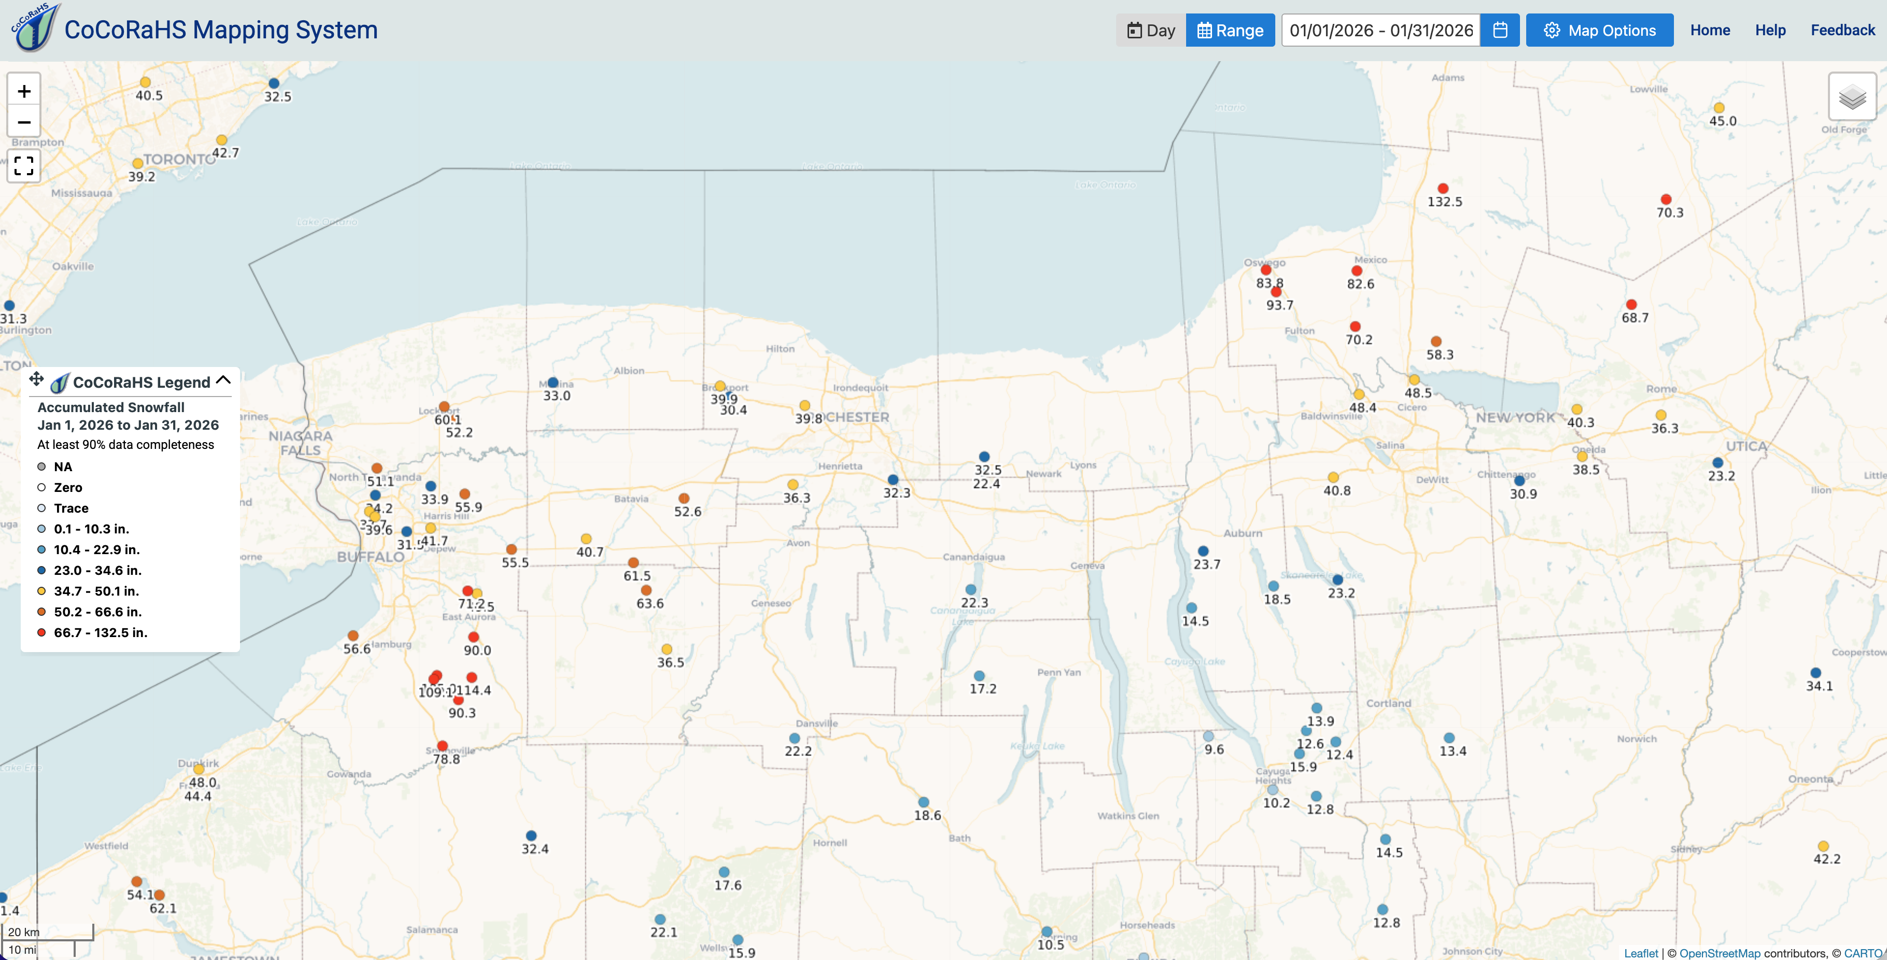
Task: Select the 22.3 station marker near Canandaigua
Action: tap(970, 589)
